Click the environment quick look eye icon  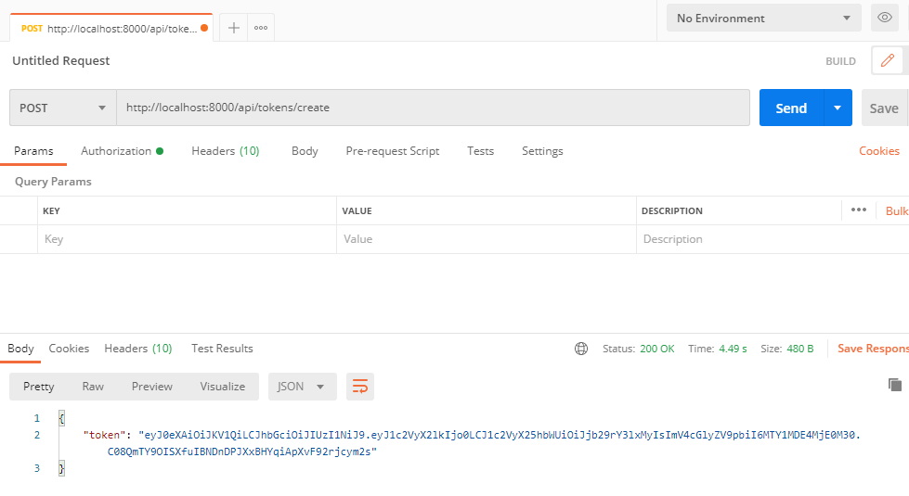(885, 18)
